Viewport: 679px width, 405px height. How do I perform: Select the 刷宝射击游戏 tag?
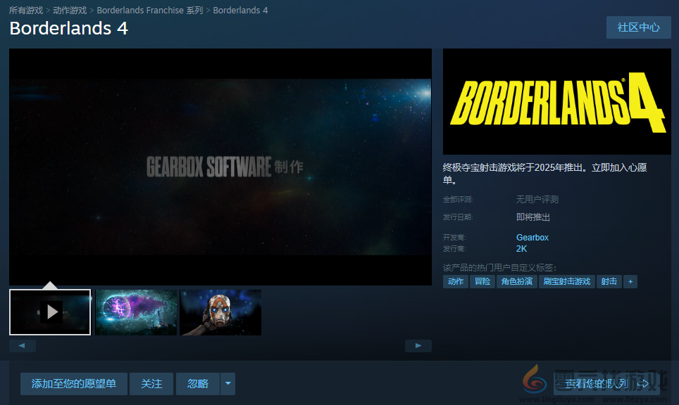(x=566, y=281)
